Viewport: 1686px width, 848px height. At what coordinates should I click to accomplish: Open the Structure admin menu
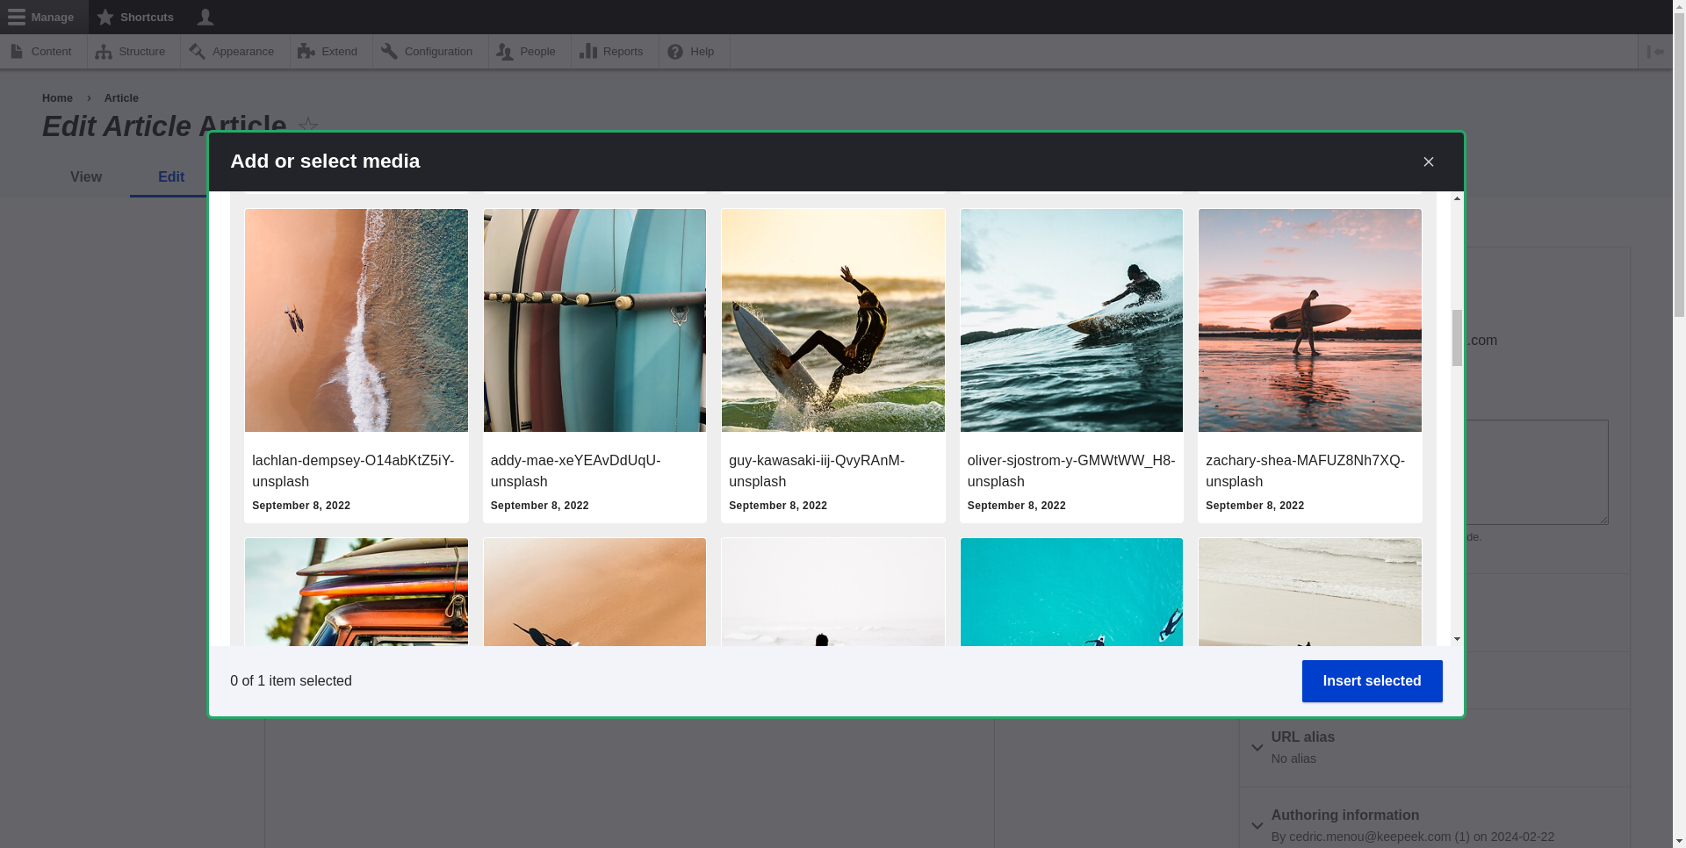tap(133, 52)
